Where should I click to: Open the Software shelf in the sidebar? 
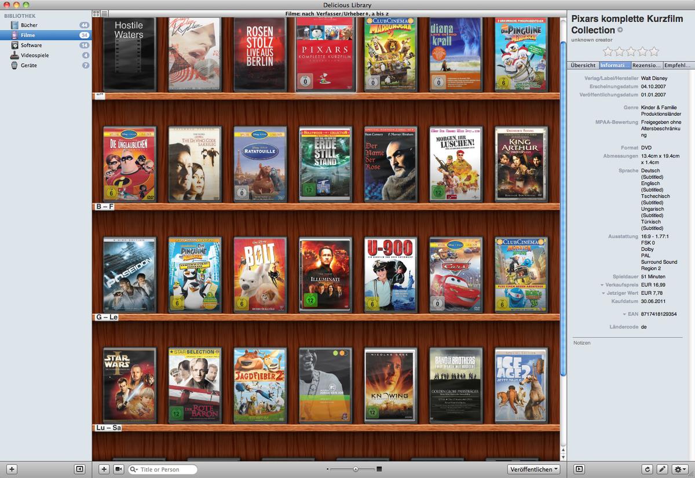(x=46, y=45)
